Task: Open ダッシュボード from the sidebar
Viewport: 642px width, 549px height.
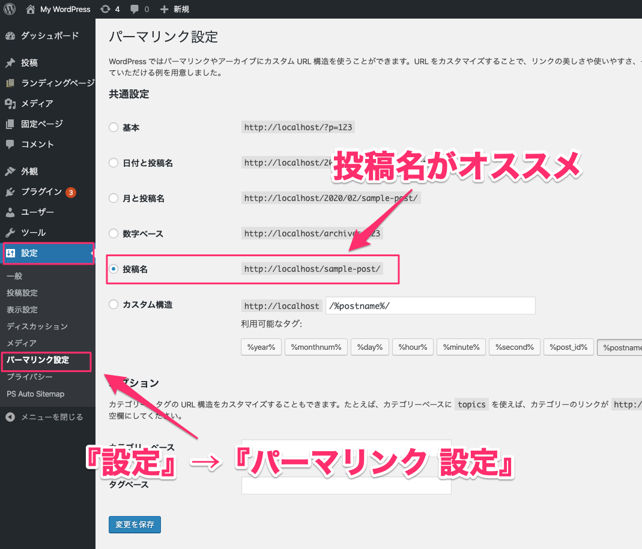Action: (x=49, y=35)
